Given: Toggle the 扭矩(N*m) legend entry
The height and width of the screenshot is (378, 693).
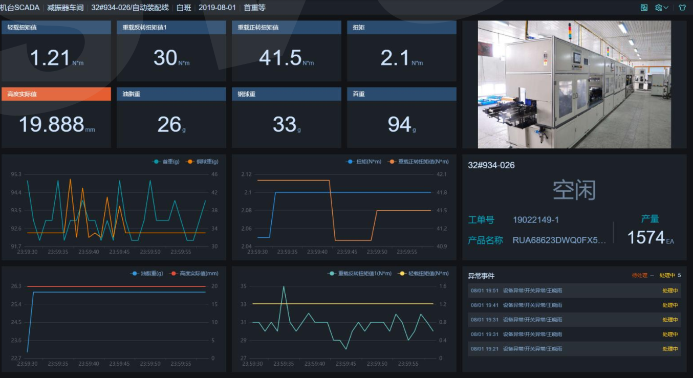Looking at the screenshot, I should [x=364, y=162].
